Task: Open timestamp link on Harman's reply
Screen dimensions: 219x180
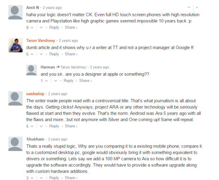Action: tap(99, 67)
